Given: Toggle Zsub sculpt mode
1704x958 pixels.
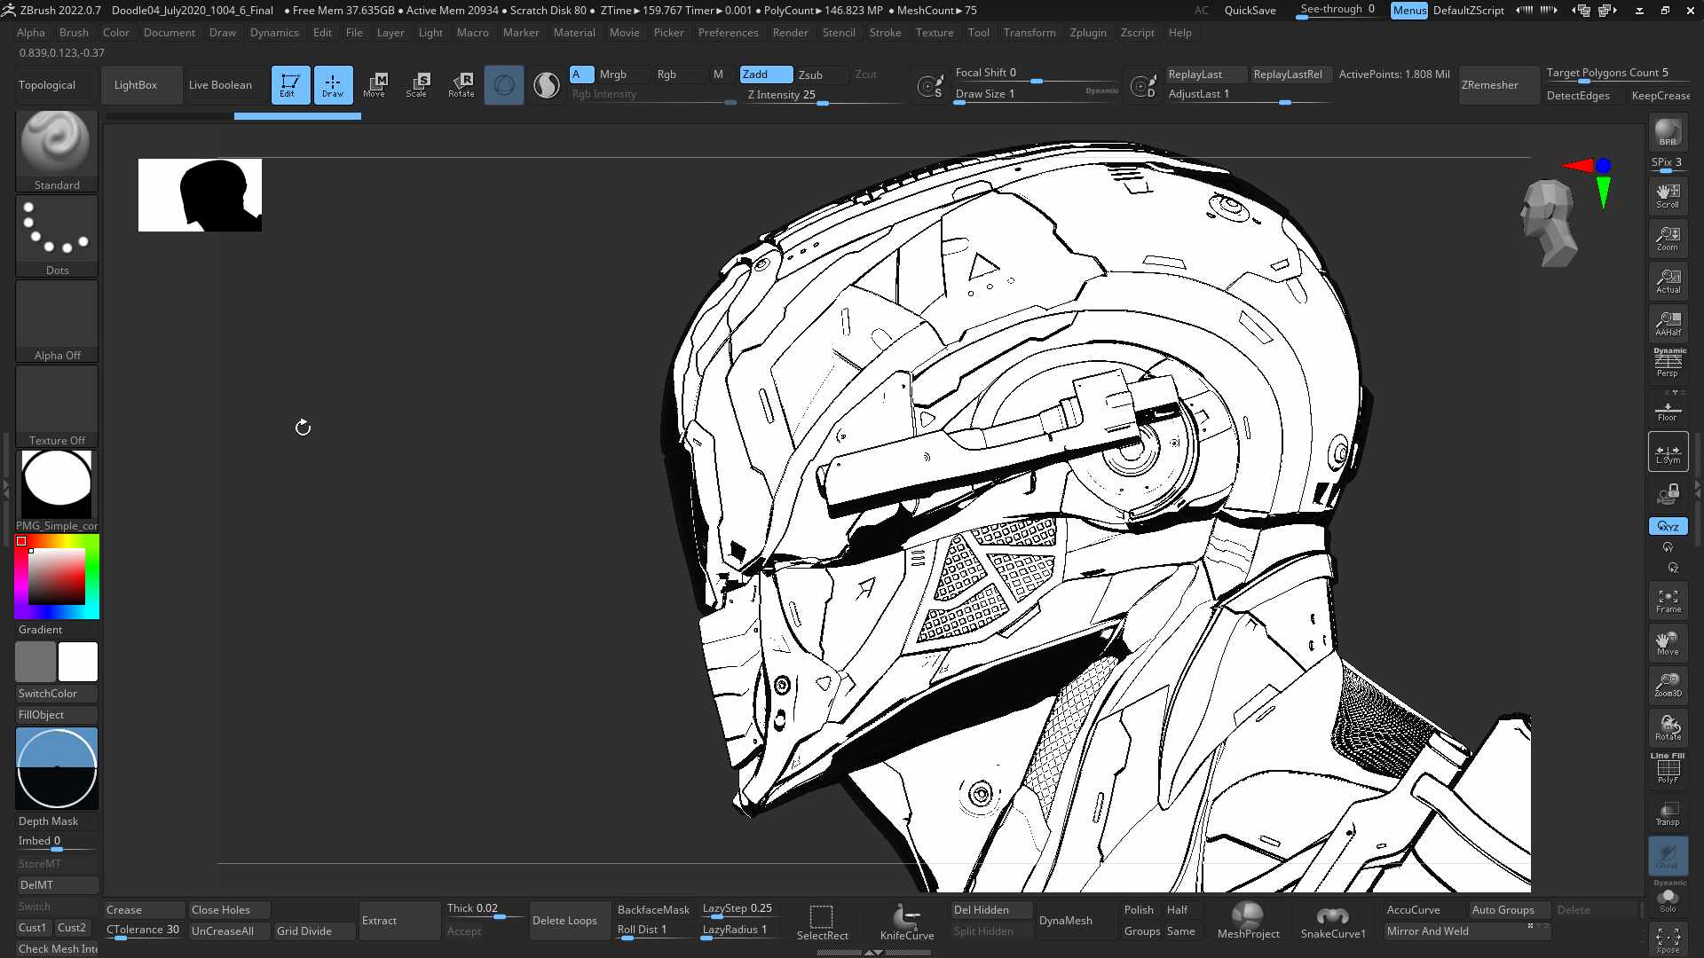Looking at the screenshot, I should pos(810,75).
